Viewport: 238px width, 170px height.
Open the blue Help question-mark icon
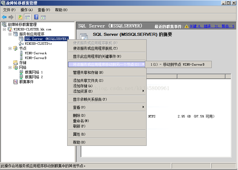click(36, 17)
